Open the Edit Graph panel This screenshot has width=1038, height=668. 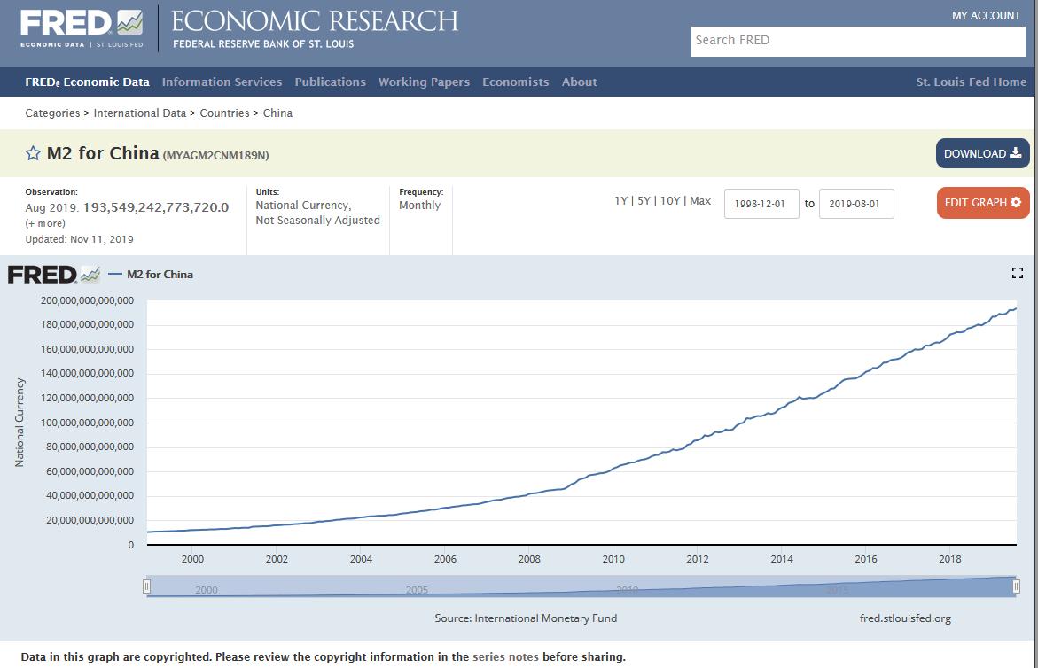pos(982,203)
